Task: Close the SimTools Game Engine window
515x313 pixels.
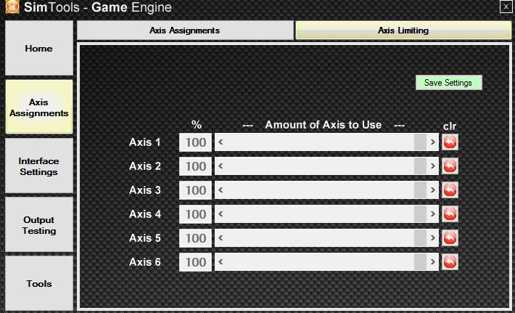Action: click(506, 7)
